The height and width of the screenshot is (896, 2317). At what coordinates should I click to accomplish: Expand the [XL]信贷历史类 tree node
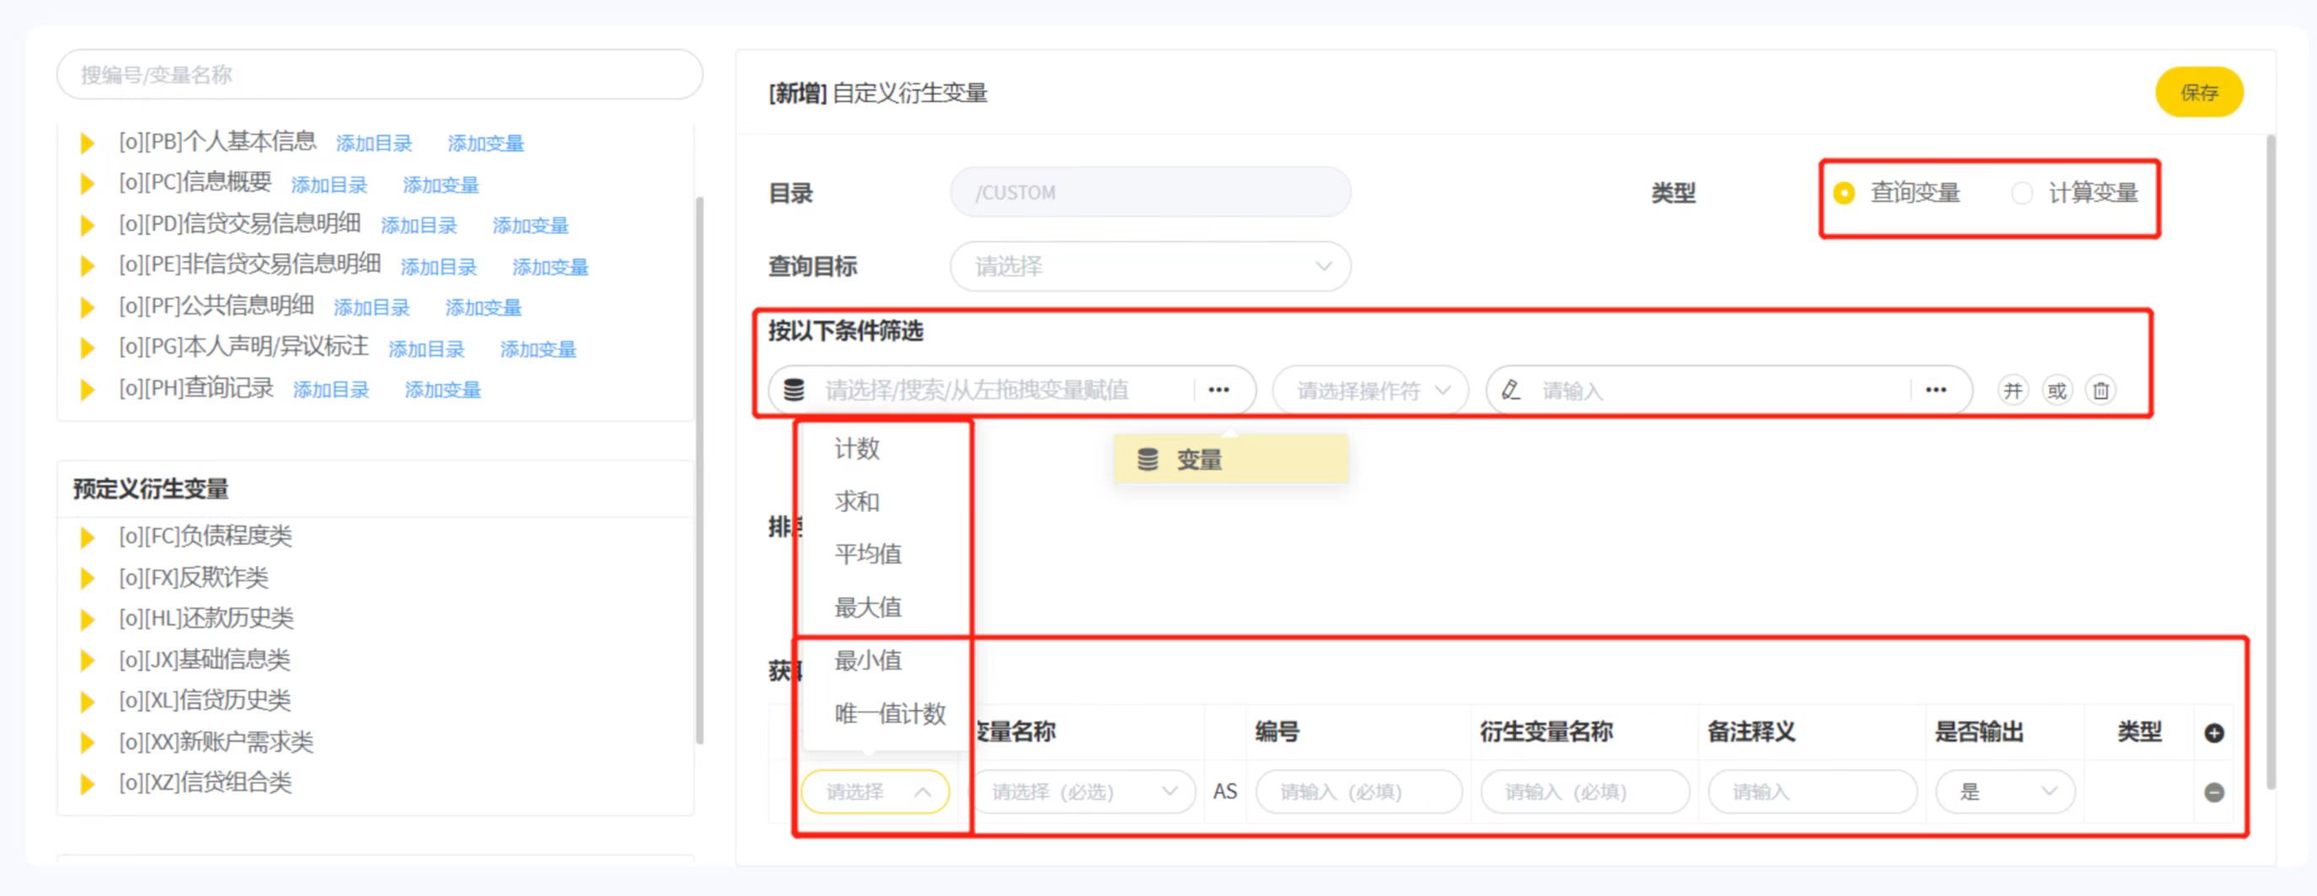click(x=88, y=701)
